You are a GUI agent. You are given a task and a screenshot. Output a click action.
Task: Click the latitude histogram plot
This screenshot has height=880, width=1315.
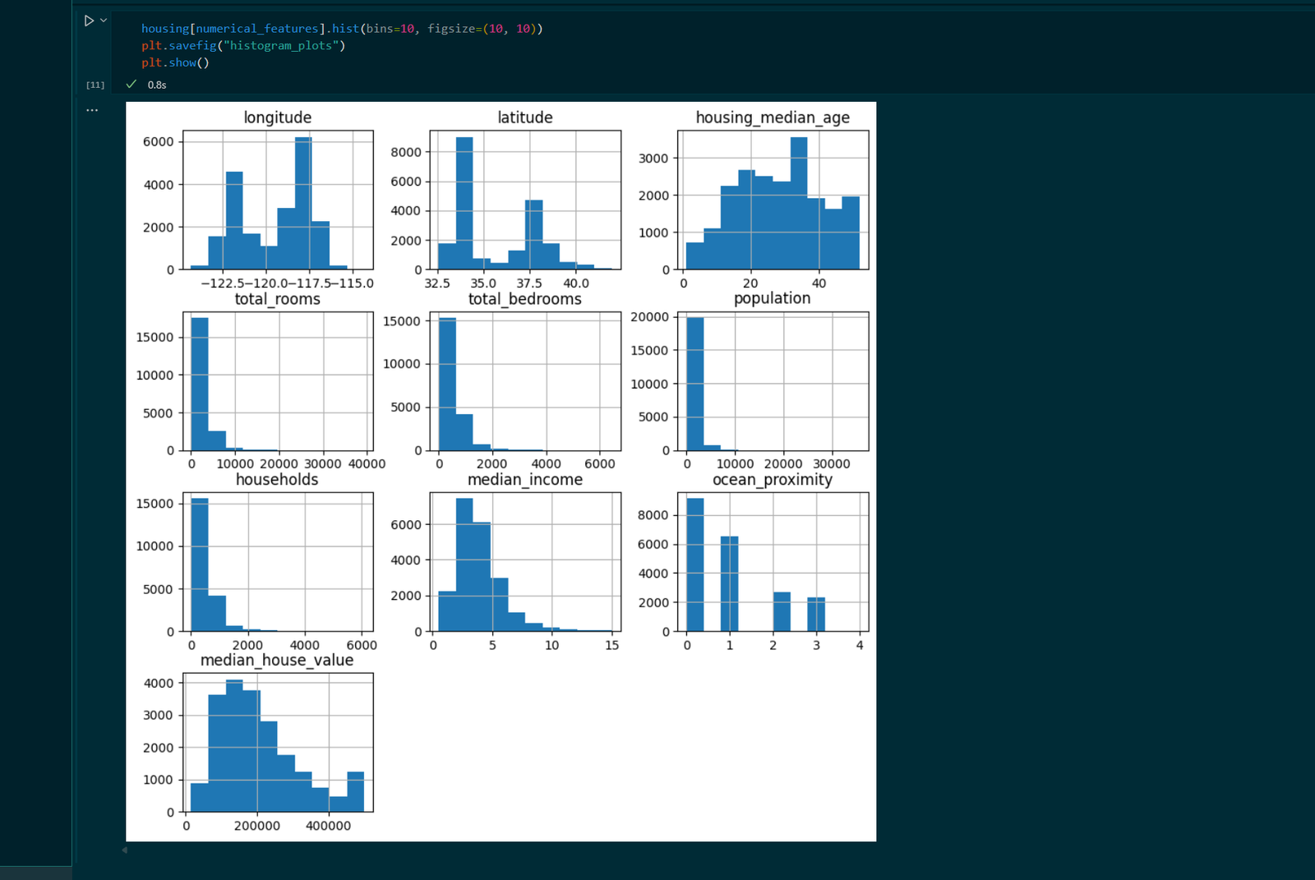tap(525, 200)
